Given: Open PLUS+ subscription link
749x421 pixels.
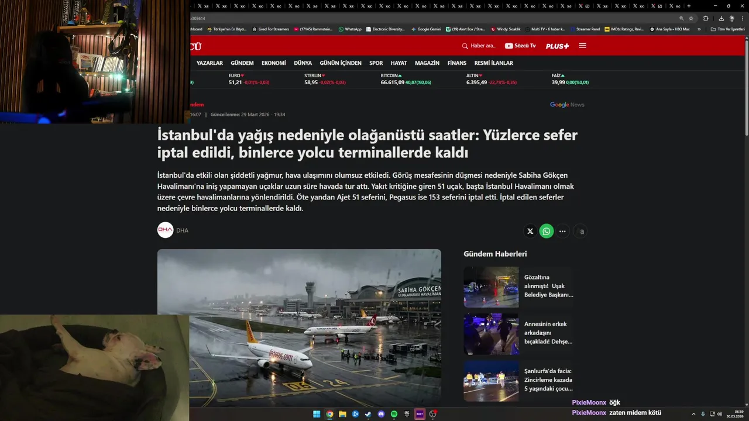Looking at the screenshot, I should 557,46.
